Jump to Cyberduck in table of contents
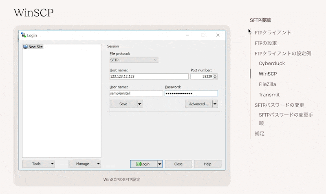This screenshot has width=326, height=194. (x=272, y=64)
